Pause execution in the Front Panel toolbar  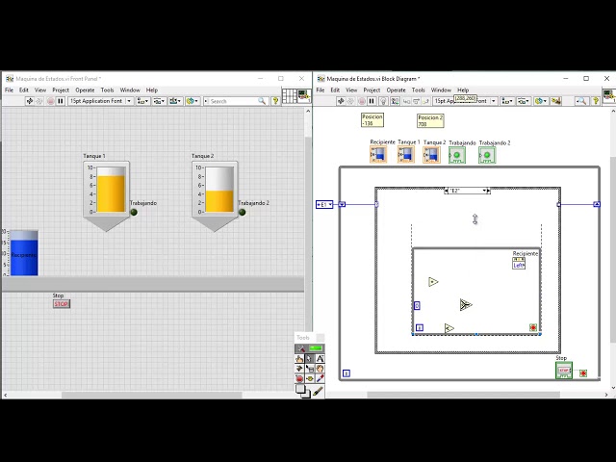[61, 100]
